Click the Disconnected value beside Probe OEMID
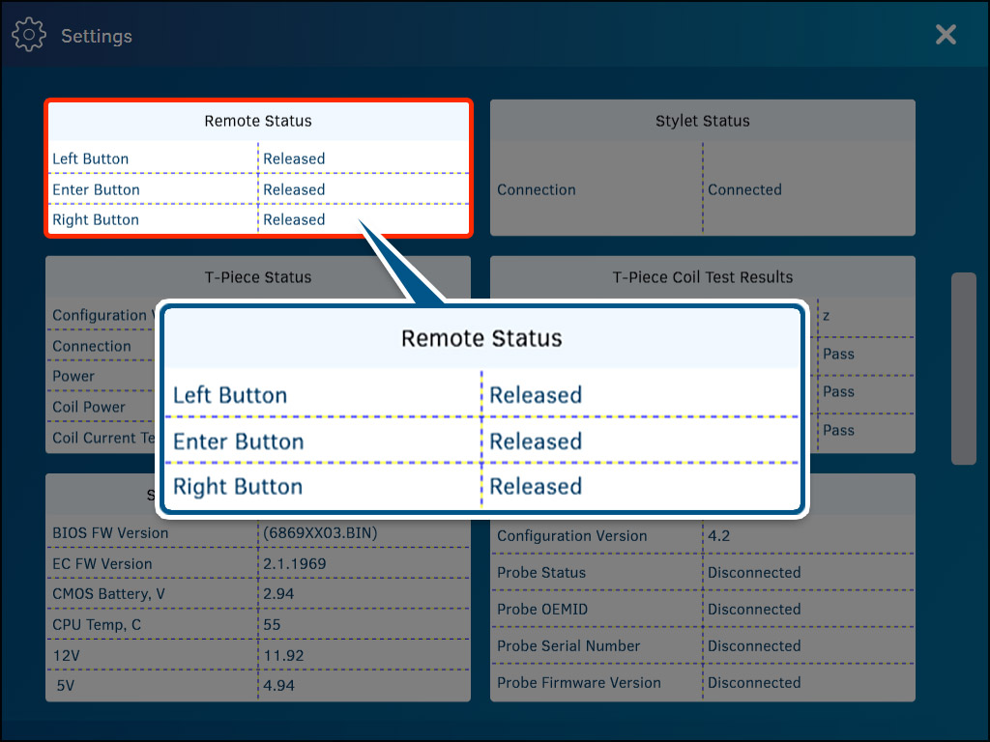Viewport: 990px width, 742px height. [x=754, y=609]
